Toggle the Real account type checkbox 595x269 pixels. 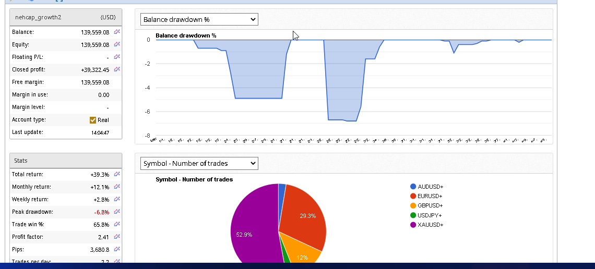coord(93,120)
